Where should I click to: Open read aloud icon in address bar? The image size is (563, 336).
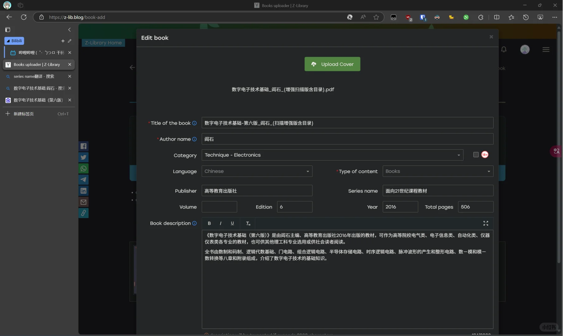click(363, 17)
